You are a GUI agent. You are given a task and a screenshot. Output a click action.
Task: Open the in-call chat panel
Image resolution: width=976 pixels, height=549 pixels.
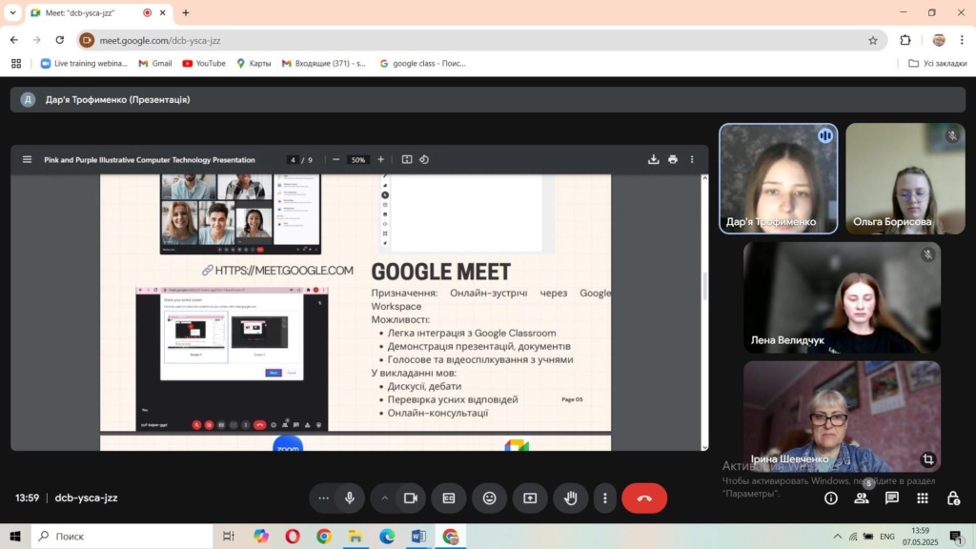tap(892, 498)
